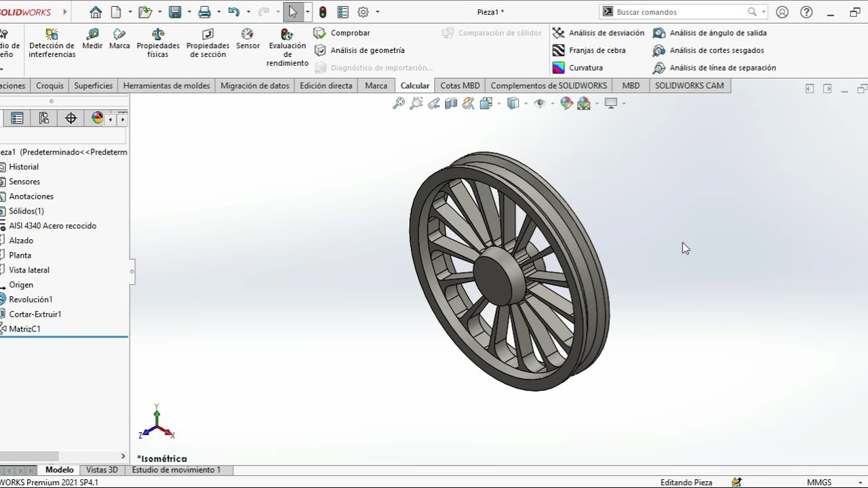
Task: Create a new document
Action: [x=116, y=12]
